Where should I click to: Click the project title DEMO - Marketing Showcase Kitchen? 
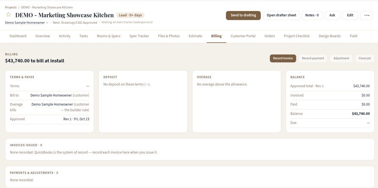(x=65, y=15)
